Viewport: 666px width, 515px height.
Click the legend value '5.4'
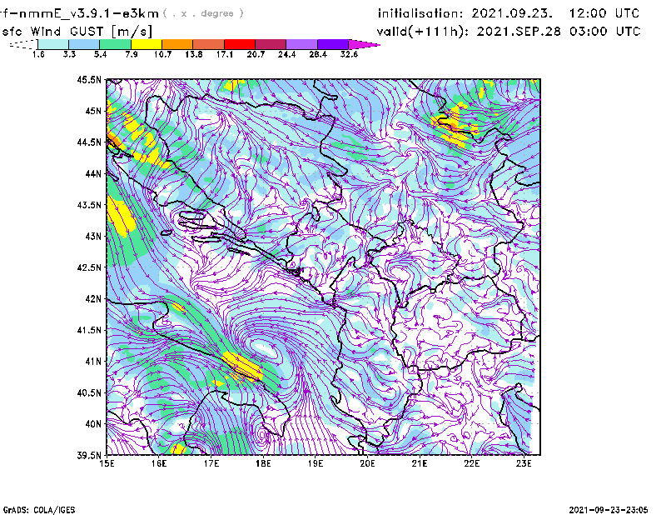pyautogui.click(x=100, y=54)
